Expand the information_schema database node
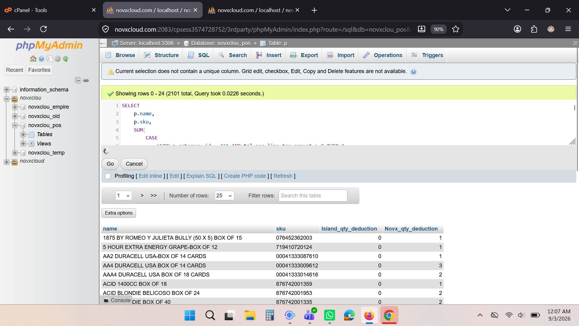The width and height of the screenshot is (579, 326). [x=7, y=90]
